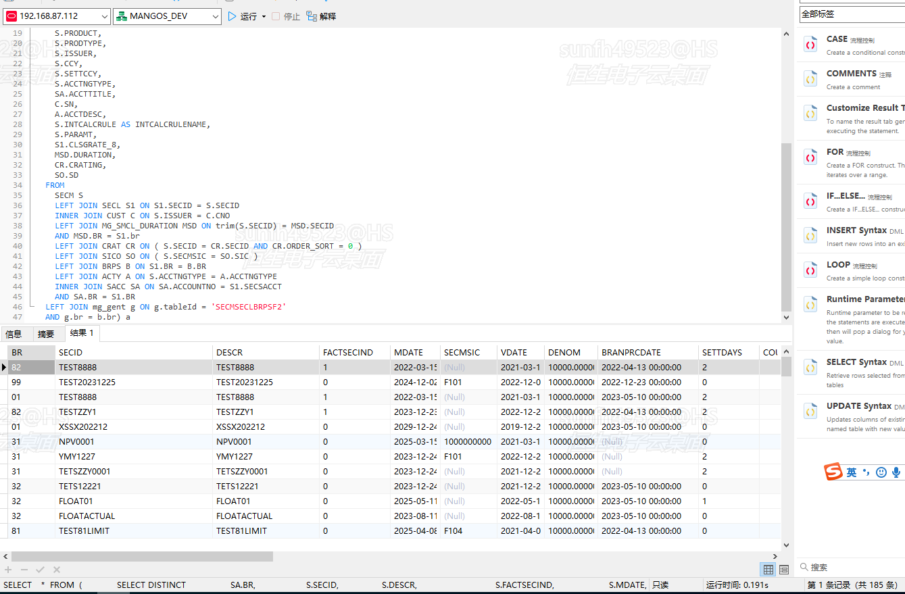Screen dimensions: 905x594
Task: Open the MANGOS_DEV schema dropdown
Action: click(x=215, y=16)
